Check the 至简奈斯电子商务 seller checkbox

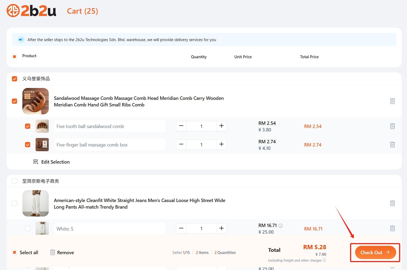[x=14, y=181]
